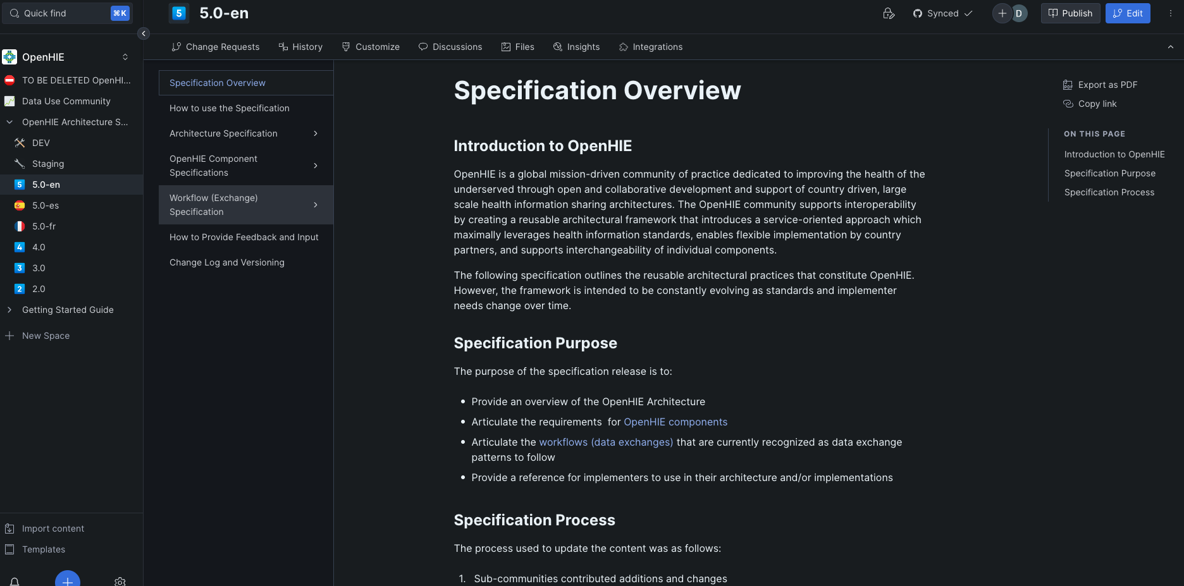This screenshot has height=586, width=1184.
Task: Expand OpenHIE Component Specifications subpages
Action: click(316, 166)
